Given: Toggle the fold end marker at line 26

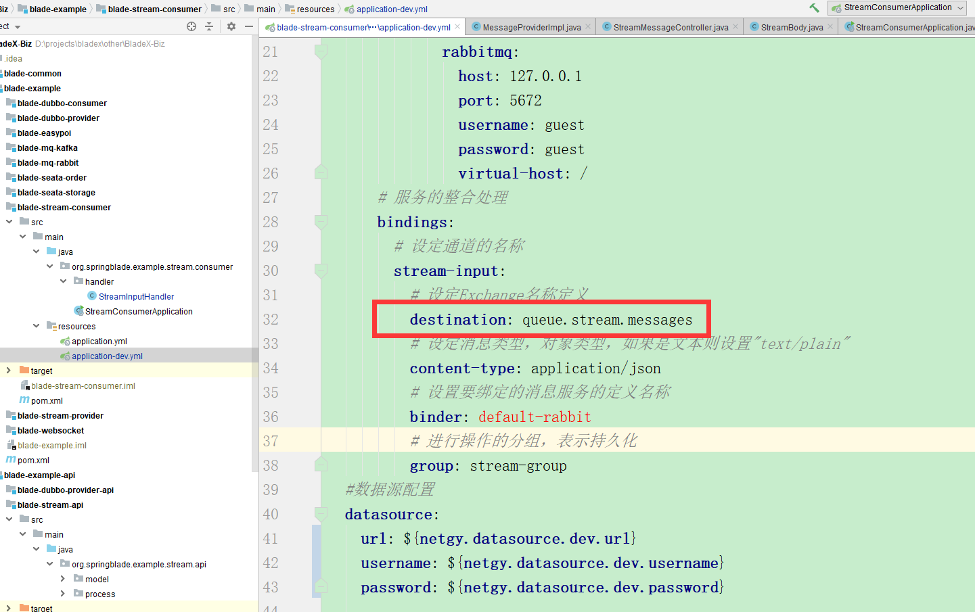Looking at the screenshot, I should pos(321,173).
